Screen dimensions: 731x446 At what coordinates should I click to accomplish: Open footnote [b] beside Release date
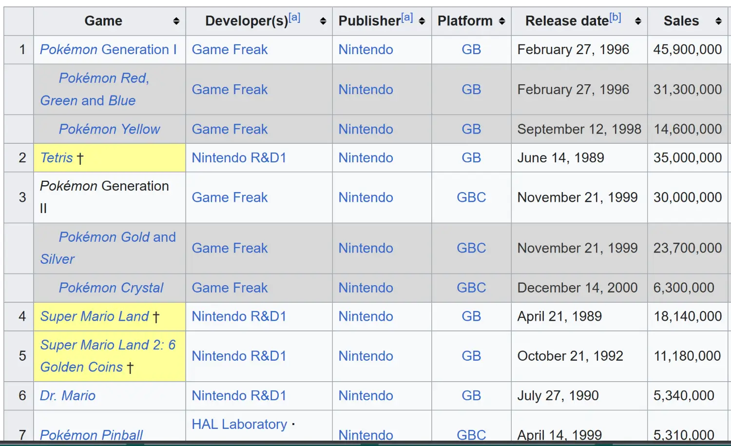tap(615, 18)
